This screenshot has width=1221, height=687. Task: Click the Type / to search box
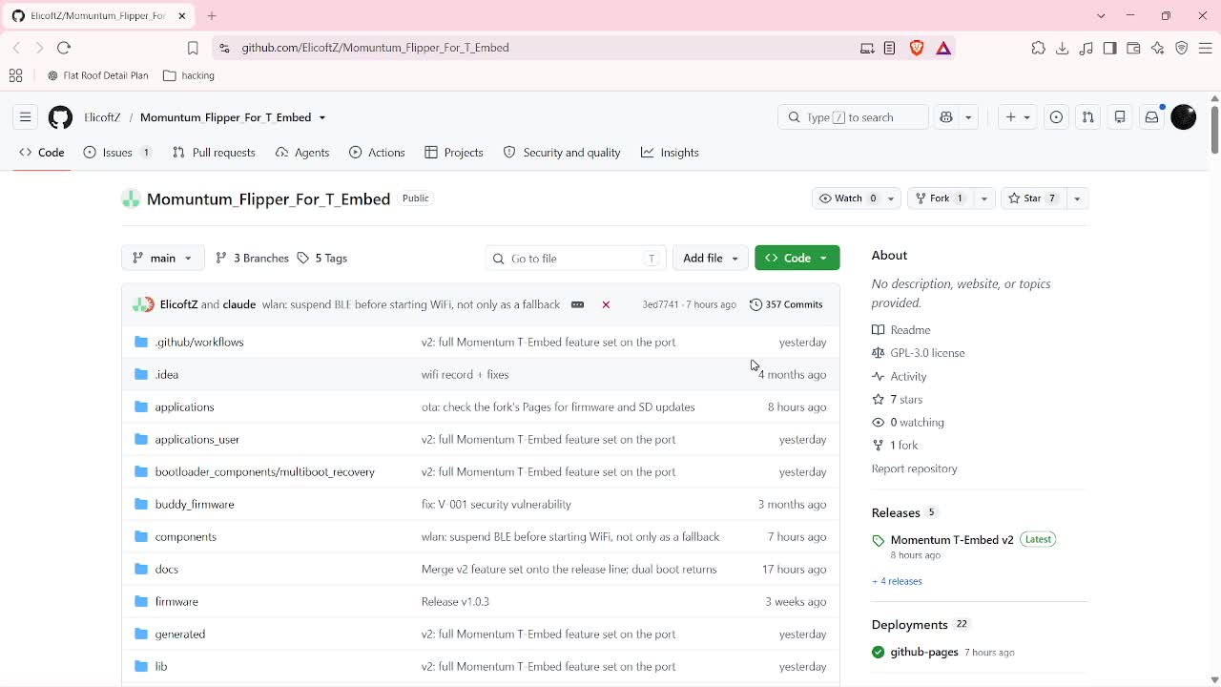pos(854,117)
